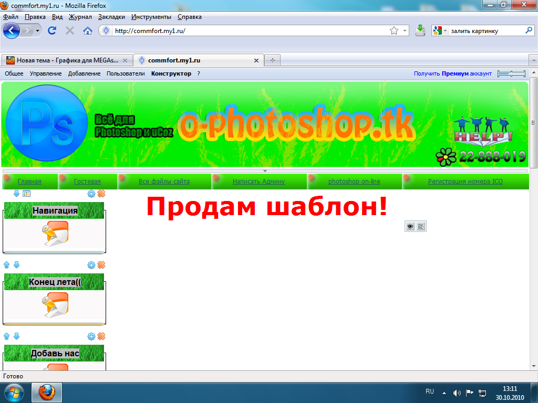The width and height of the screenshot is (538, 403).
Task: Open the Инструменты menu
Action: coord(151,17)
